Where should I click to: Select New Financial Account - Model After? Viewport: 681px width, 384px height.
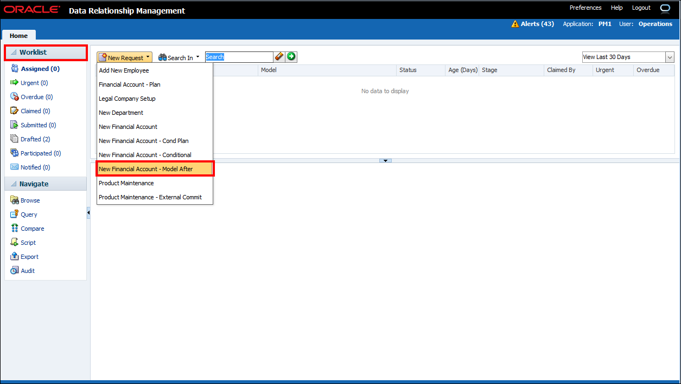pyautogui.click(x=155, y=169)
